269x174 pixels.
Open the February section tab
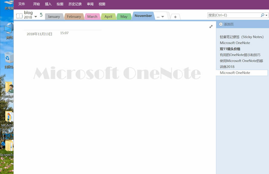[x=74, y=17]
